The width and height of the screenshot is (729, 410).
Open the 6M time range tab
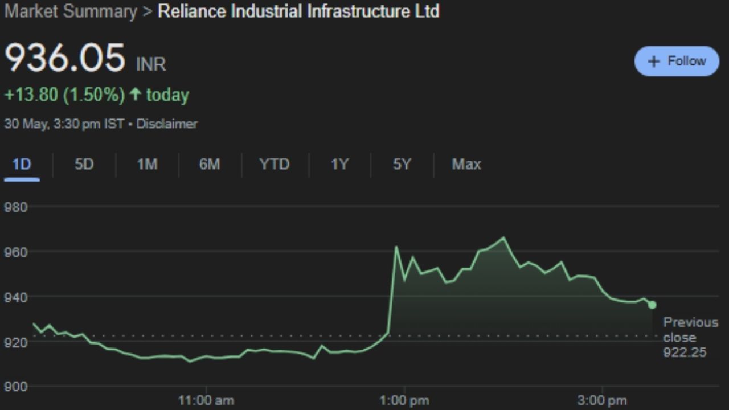(210, 165)
